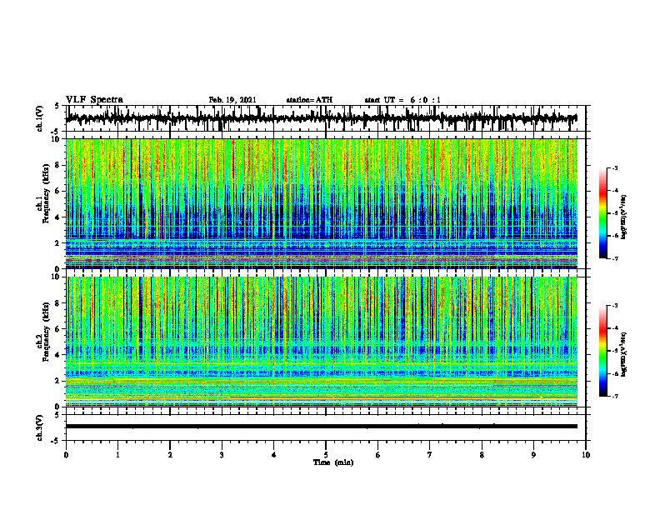The width and height of the screenshot is (660, 510).
Task: Click the time axis tick label "4"
Action: click(274, 455)
